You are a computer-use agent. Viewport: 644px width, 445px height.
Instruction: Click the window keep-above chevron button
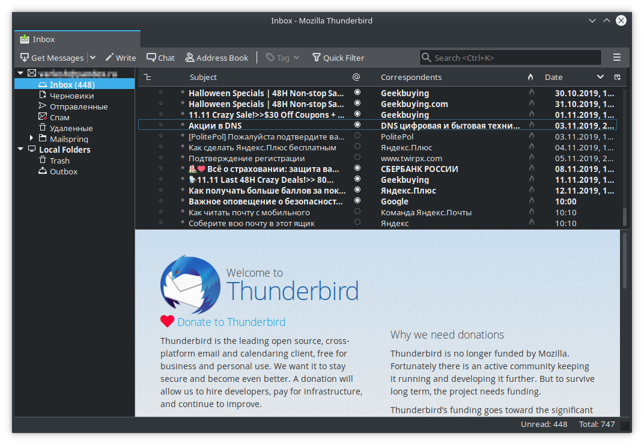pos(607,20)
